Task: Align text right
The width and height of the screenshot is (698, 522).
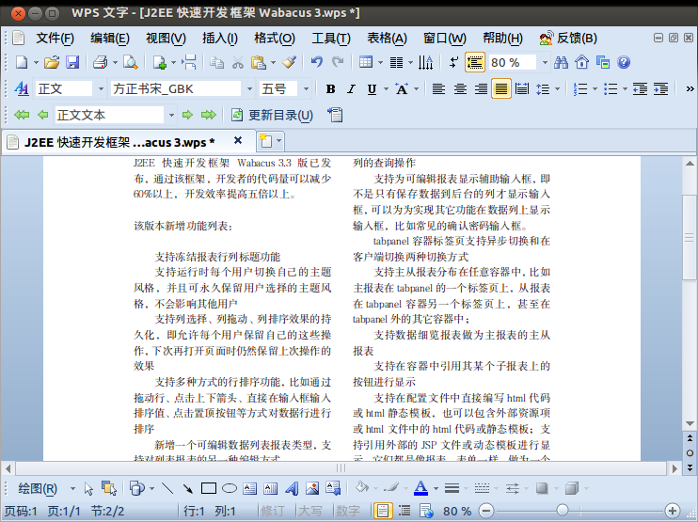Action: coord(481,89)
